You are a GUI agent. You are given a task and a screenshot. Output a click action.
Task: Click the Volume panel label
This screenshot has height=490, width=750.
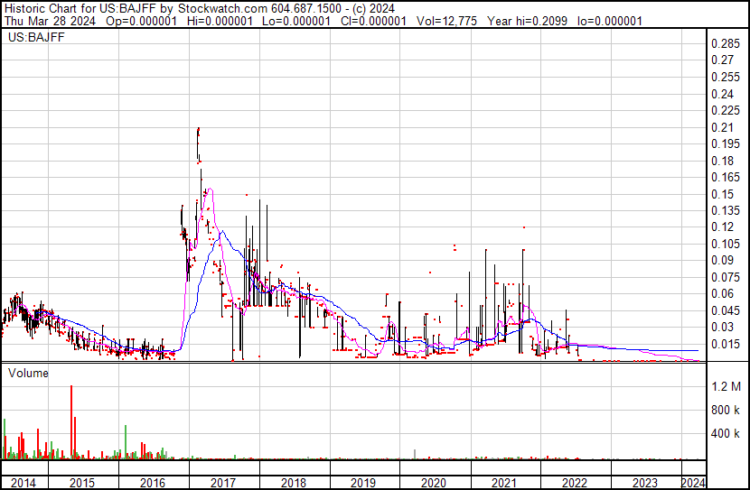[28, 373]
